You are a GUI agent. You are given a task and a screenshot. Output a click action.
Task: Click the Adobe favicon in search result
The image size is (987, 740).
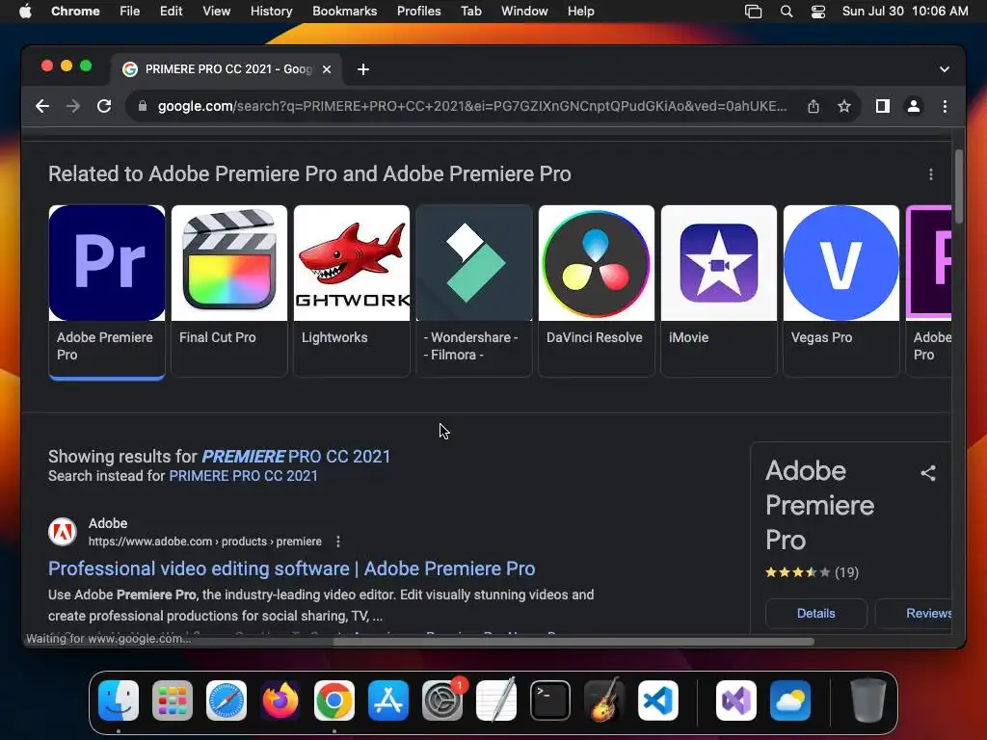(x=63, y=532)
